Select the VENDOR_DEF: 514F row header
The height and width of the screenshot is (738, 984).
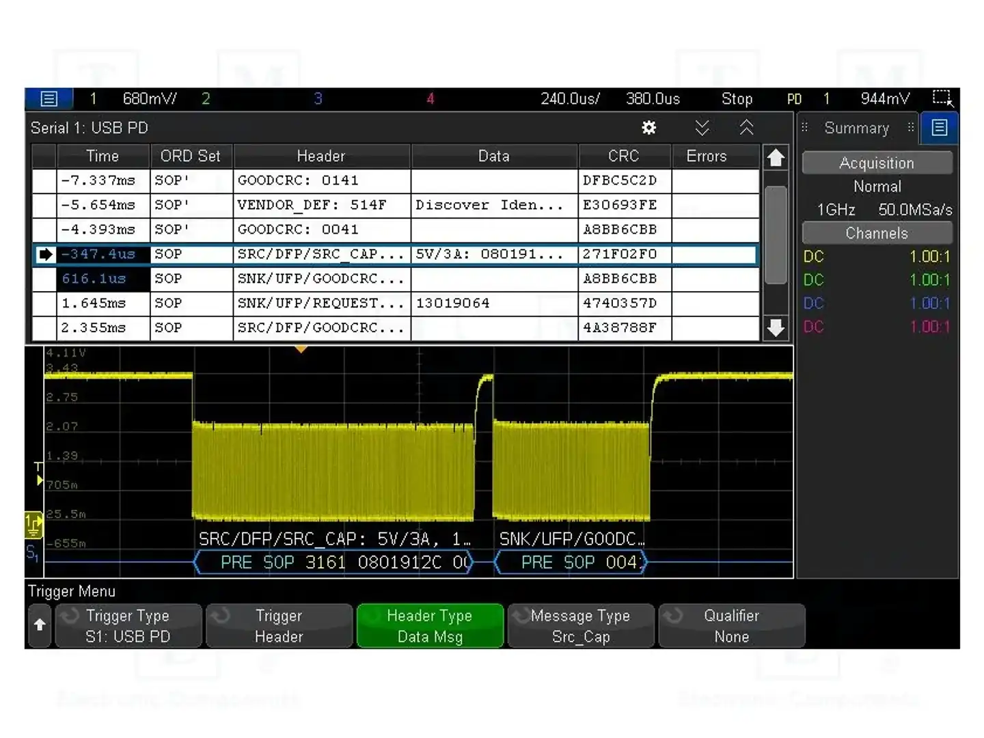pyautogui.click(x=321, y=205)
